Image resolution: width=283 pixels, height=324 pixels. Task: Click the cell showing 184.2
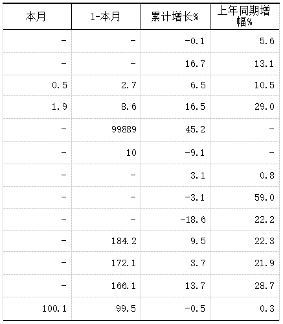tap(106, 241)
